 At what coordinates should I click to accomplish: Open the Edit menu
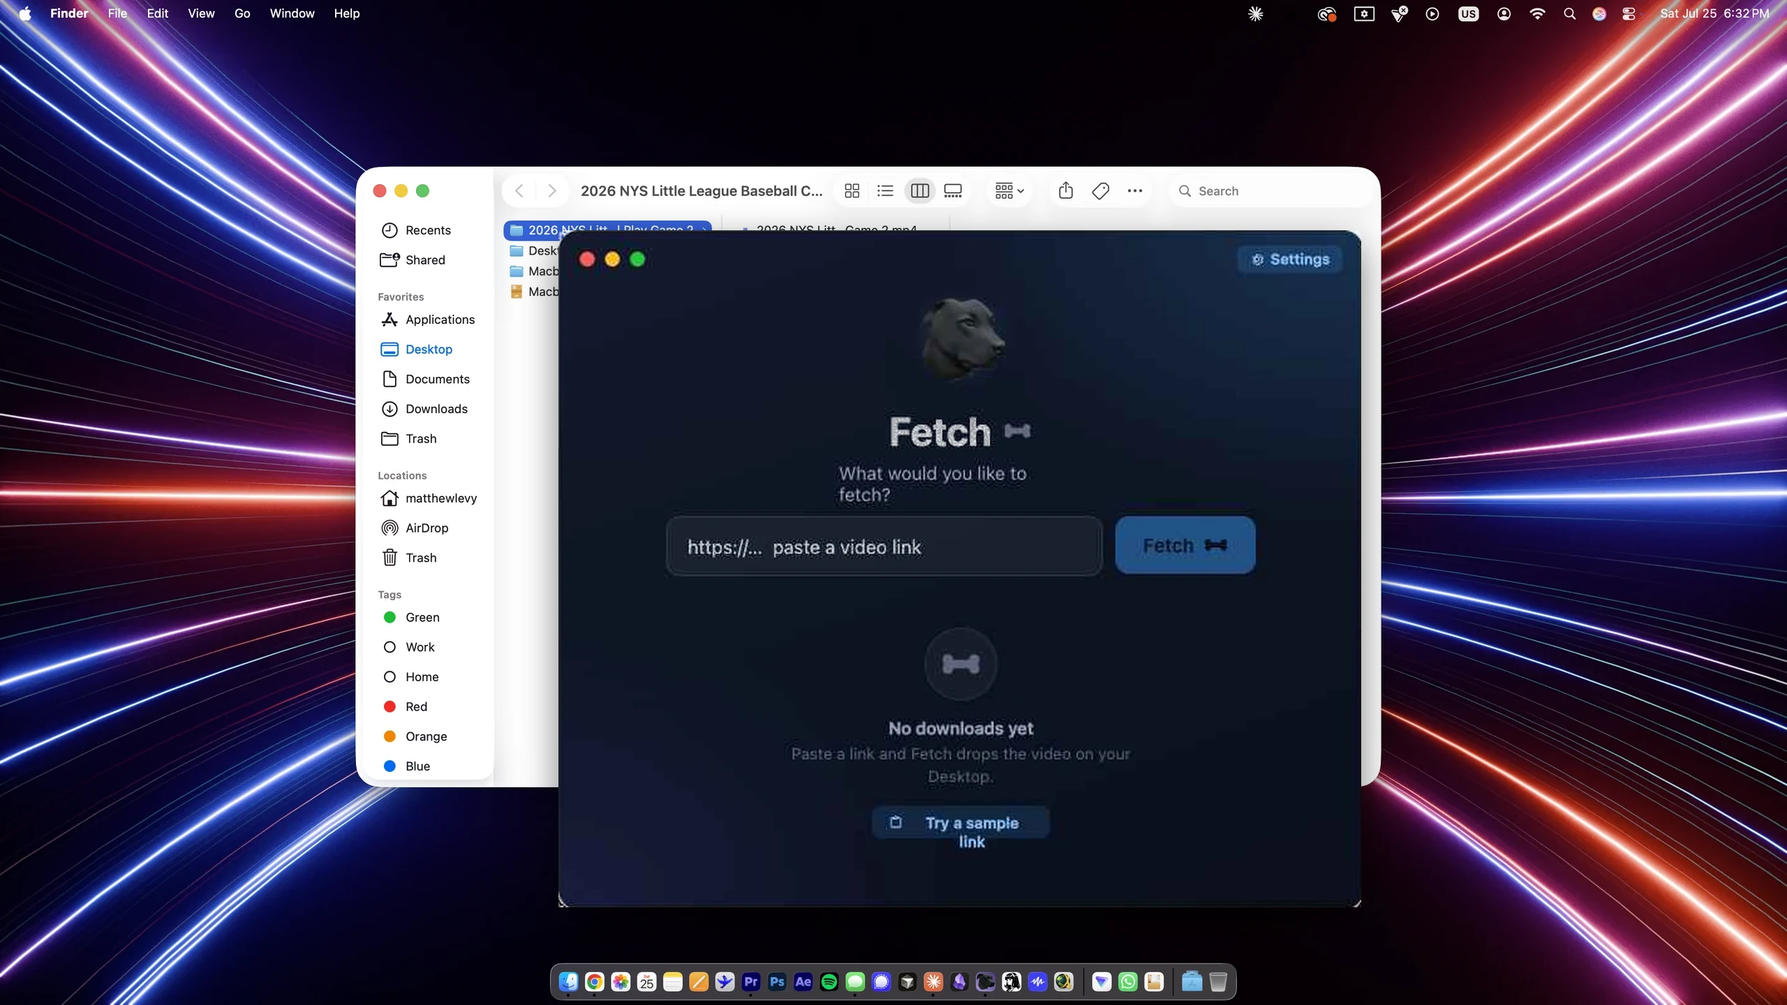coord(157,13)
